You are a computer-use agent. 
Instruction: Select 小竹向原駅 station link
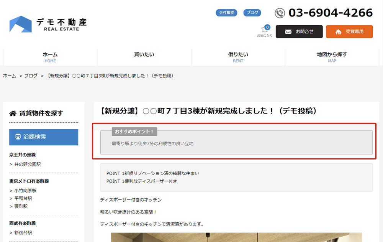[25, 191]
